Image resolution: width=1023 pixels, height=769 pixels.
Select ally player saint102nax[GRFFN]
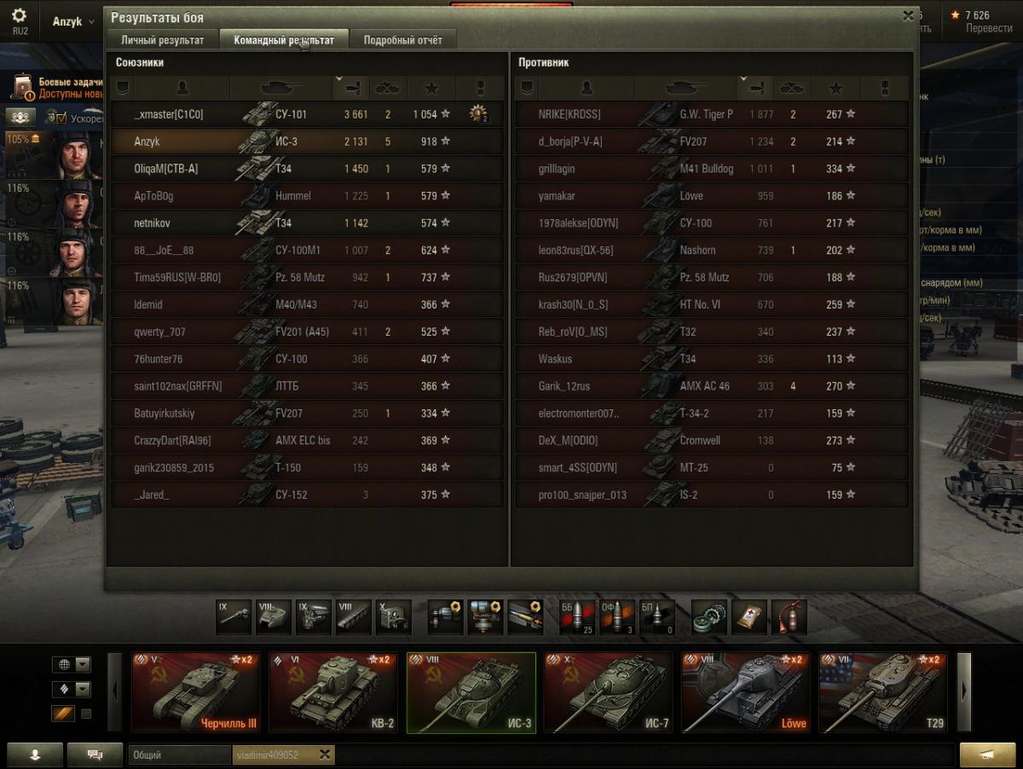coord(178,386)
